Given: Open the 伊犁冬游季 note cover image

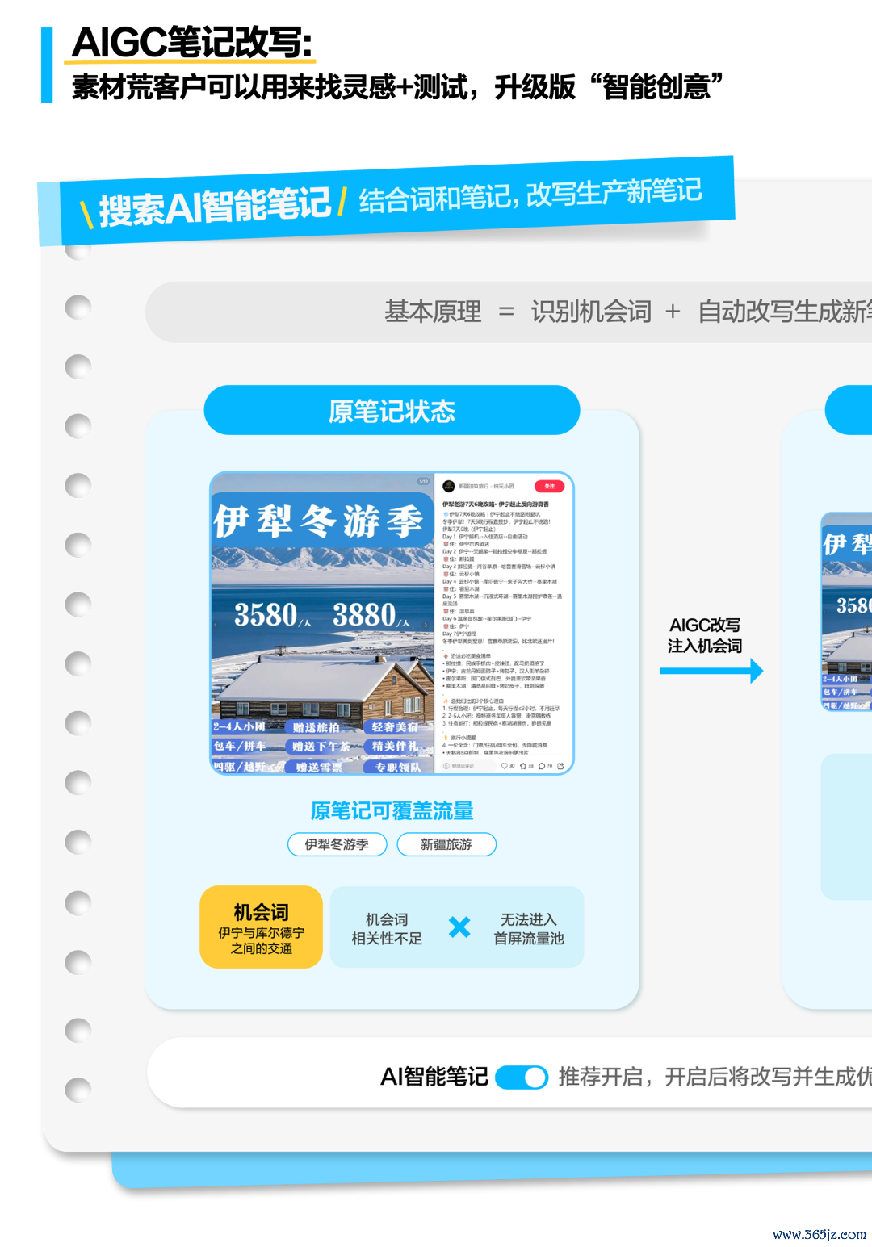Looking at the screenshot, I should [323, 623].
